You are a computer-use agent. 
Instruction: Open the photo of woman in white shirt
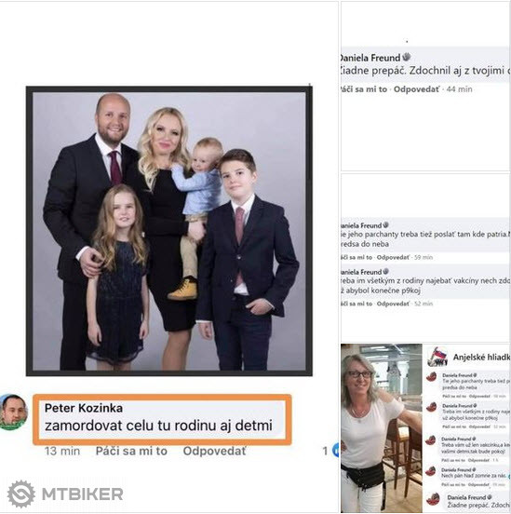[x=382, y=428]
